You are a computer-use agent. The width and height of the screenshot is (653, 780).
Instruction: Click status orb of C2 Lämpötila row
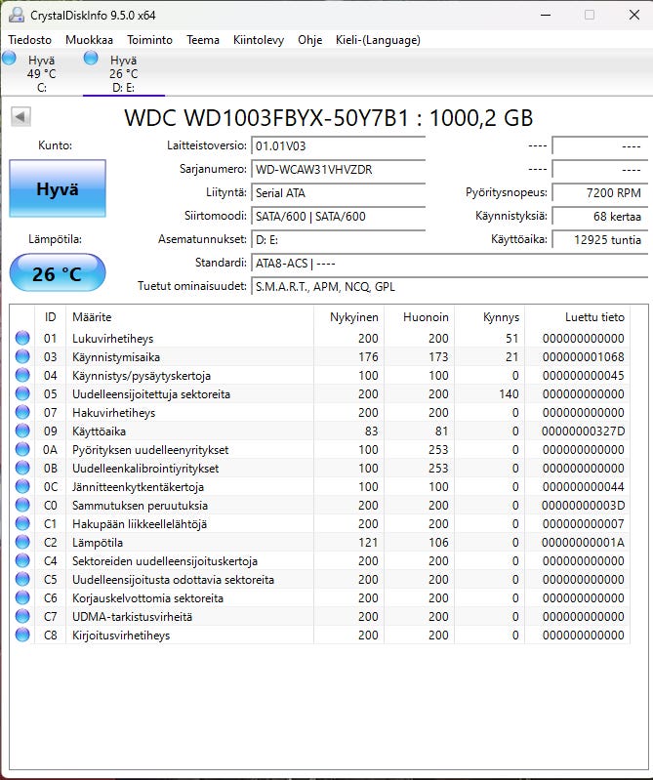pyautogui.click(x=22, y=542)
